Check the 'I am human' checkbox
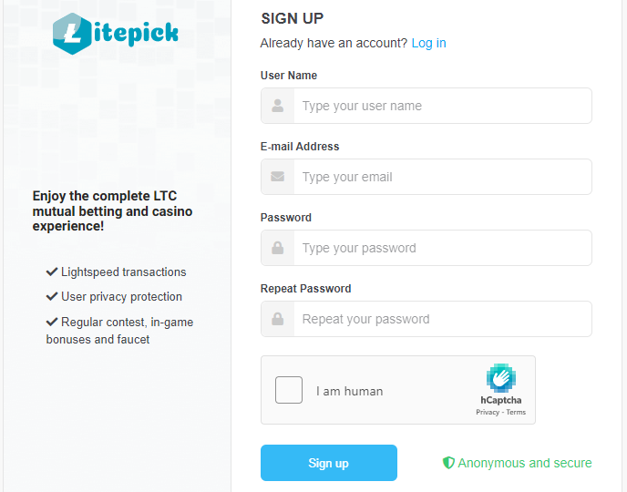 click(x=289, y=390)
